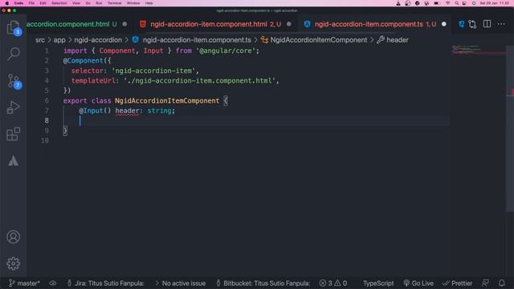The image size is (514, 289).
Task: Close ngid-accordion-item.component.html tab via its unsaved dot
Action: coord(289,24)
